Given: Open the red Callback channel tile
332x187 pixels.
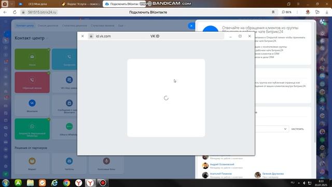Looking at the screenshot, I should [x=32, y=82].
